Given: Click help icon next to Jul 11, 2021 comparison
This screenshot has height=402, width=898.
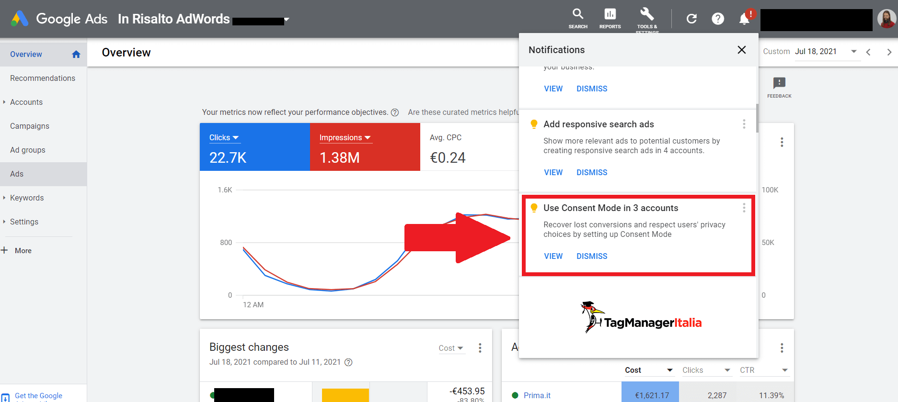Looking at the screenshot, I should 349,362.
